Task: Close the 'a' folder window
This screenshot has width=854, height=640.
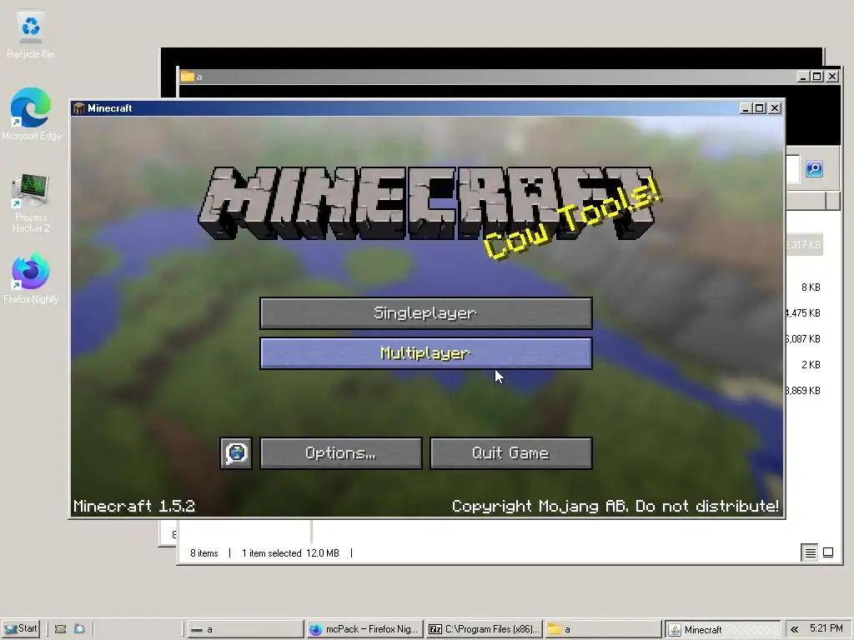Action: (x=832, y=77)
